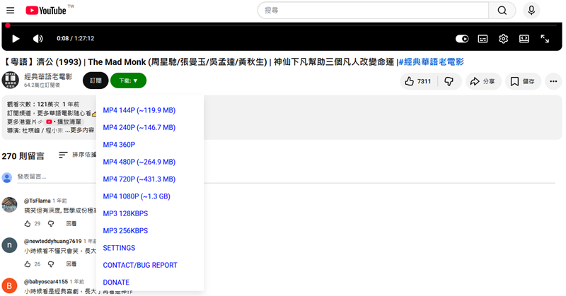Turn on subtitles/captions
The height and width of the screenshot is (296, 566).
click(x=483, y=39)
